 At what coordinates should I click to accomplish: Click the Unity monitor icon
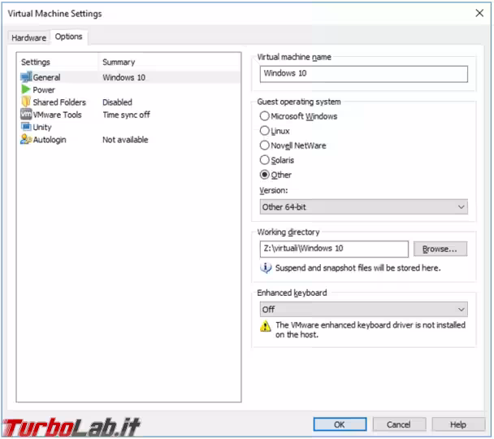tap(26, 127)
